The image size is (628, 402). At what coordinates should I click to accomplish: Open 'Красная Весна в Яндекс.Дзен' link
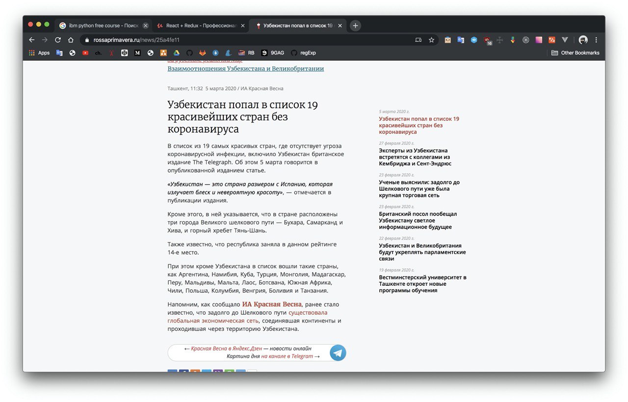pyautogui.click(x=226, y=349)
